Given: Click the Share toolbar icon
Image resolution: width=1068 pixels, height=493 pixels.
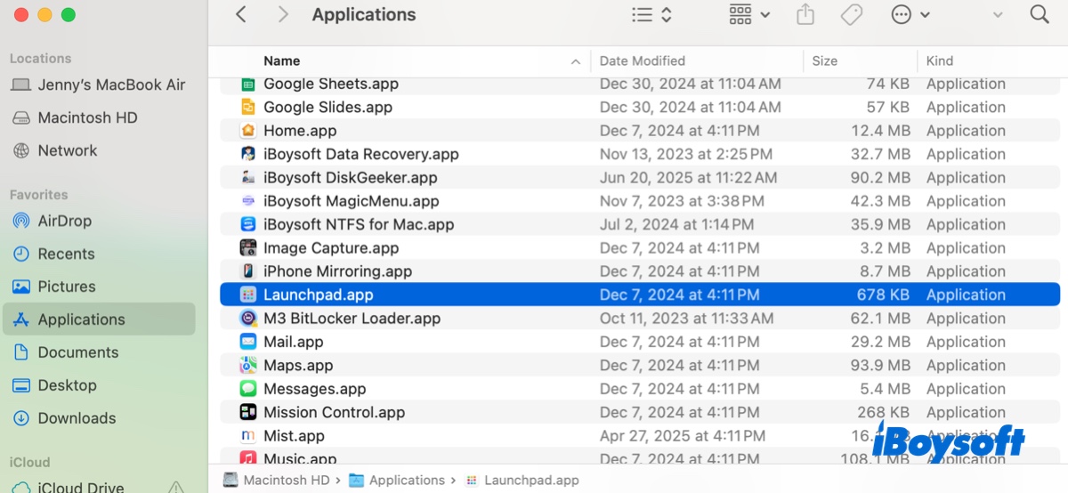Looking at the screenshot, I should coord(805,15).
